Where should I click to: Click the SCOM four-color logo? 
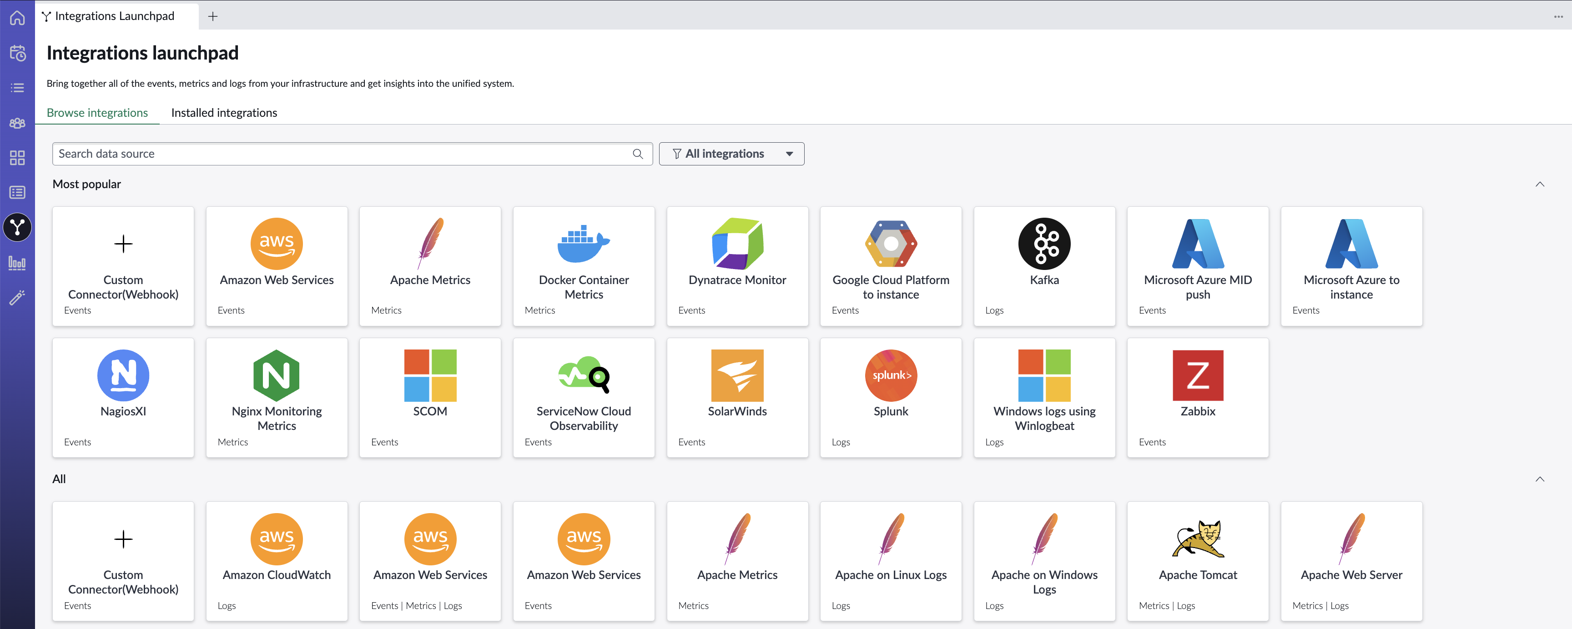click(430, 375)
